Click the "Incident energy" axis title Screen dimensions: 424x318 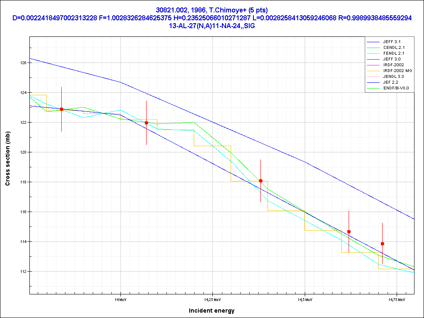click(212, 311)
